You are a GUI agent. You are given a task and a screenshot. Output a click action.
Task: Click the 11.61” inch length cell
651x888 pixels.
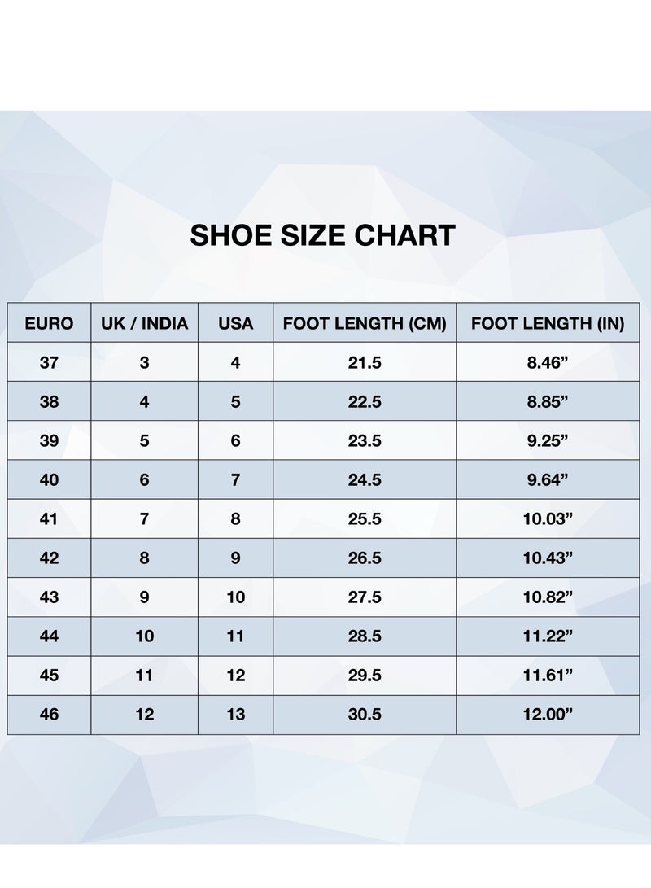pos(548,676)
